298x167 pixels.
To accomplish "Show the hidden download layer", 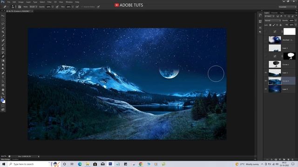I will pyautogui.click(x=266, y=40).
